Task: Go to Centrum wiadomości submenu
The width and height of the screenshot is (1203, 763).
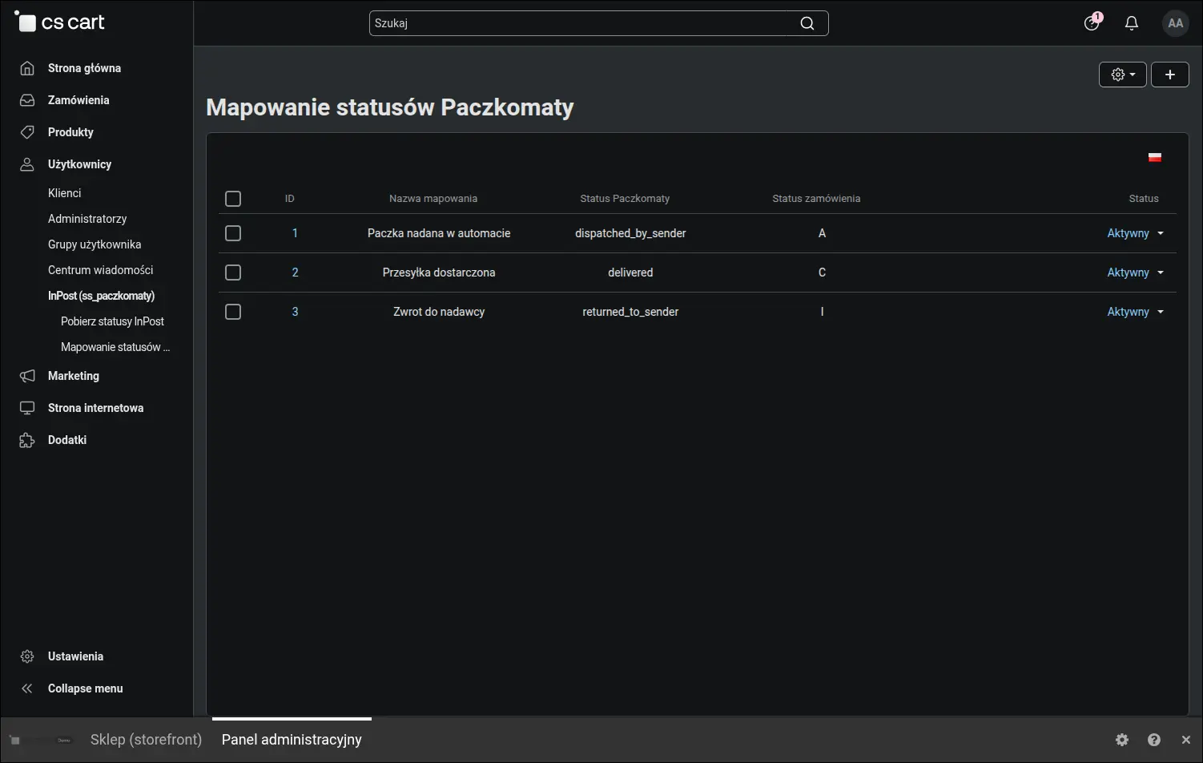Action: [x=100, y=270]
